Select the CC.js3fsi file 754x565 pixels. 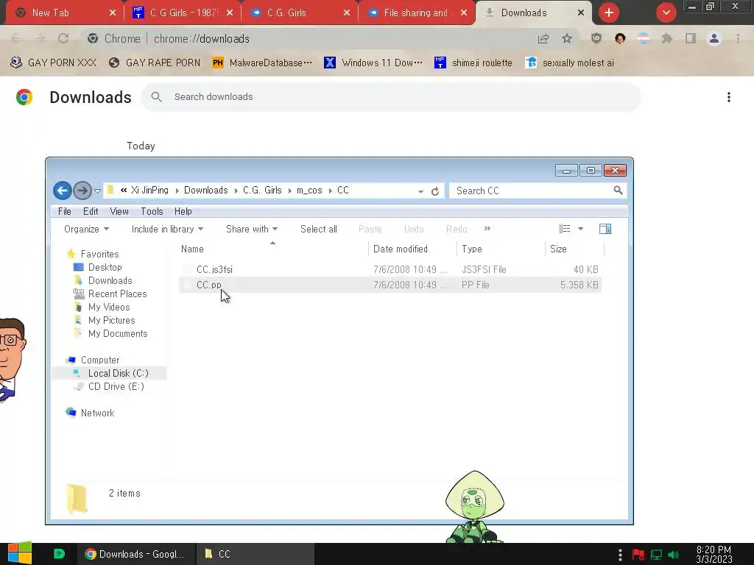pos(390,269)
